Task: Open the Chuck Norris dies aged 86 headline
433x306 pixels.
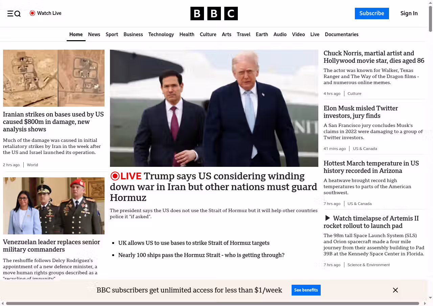Action: (373, 57)
